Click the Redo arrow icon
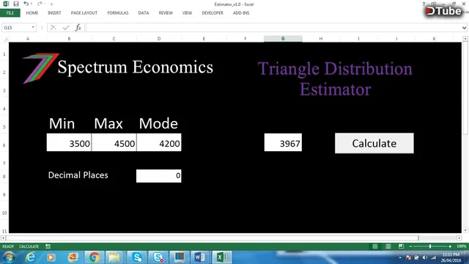 (x=39, y=4)
